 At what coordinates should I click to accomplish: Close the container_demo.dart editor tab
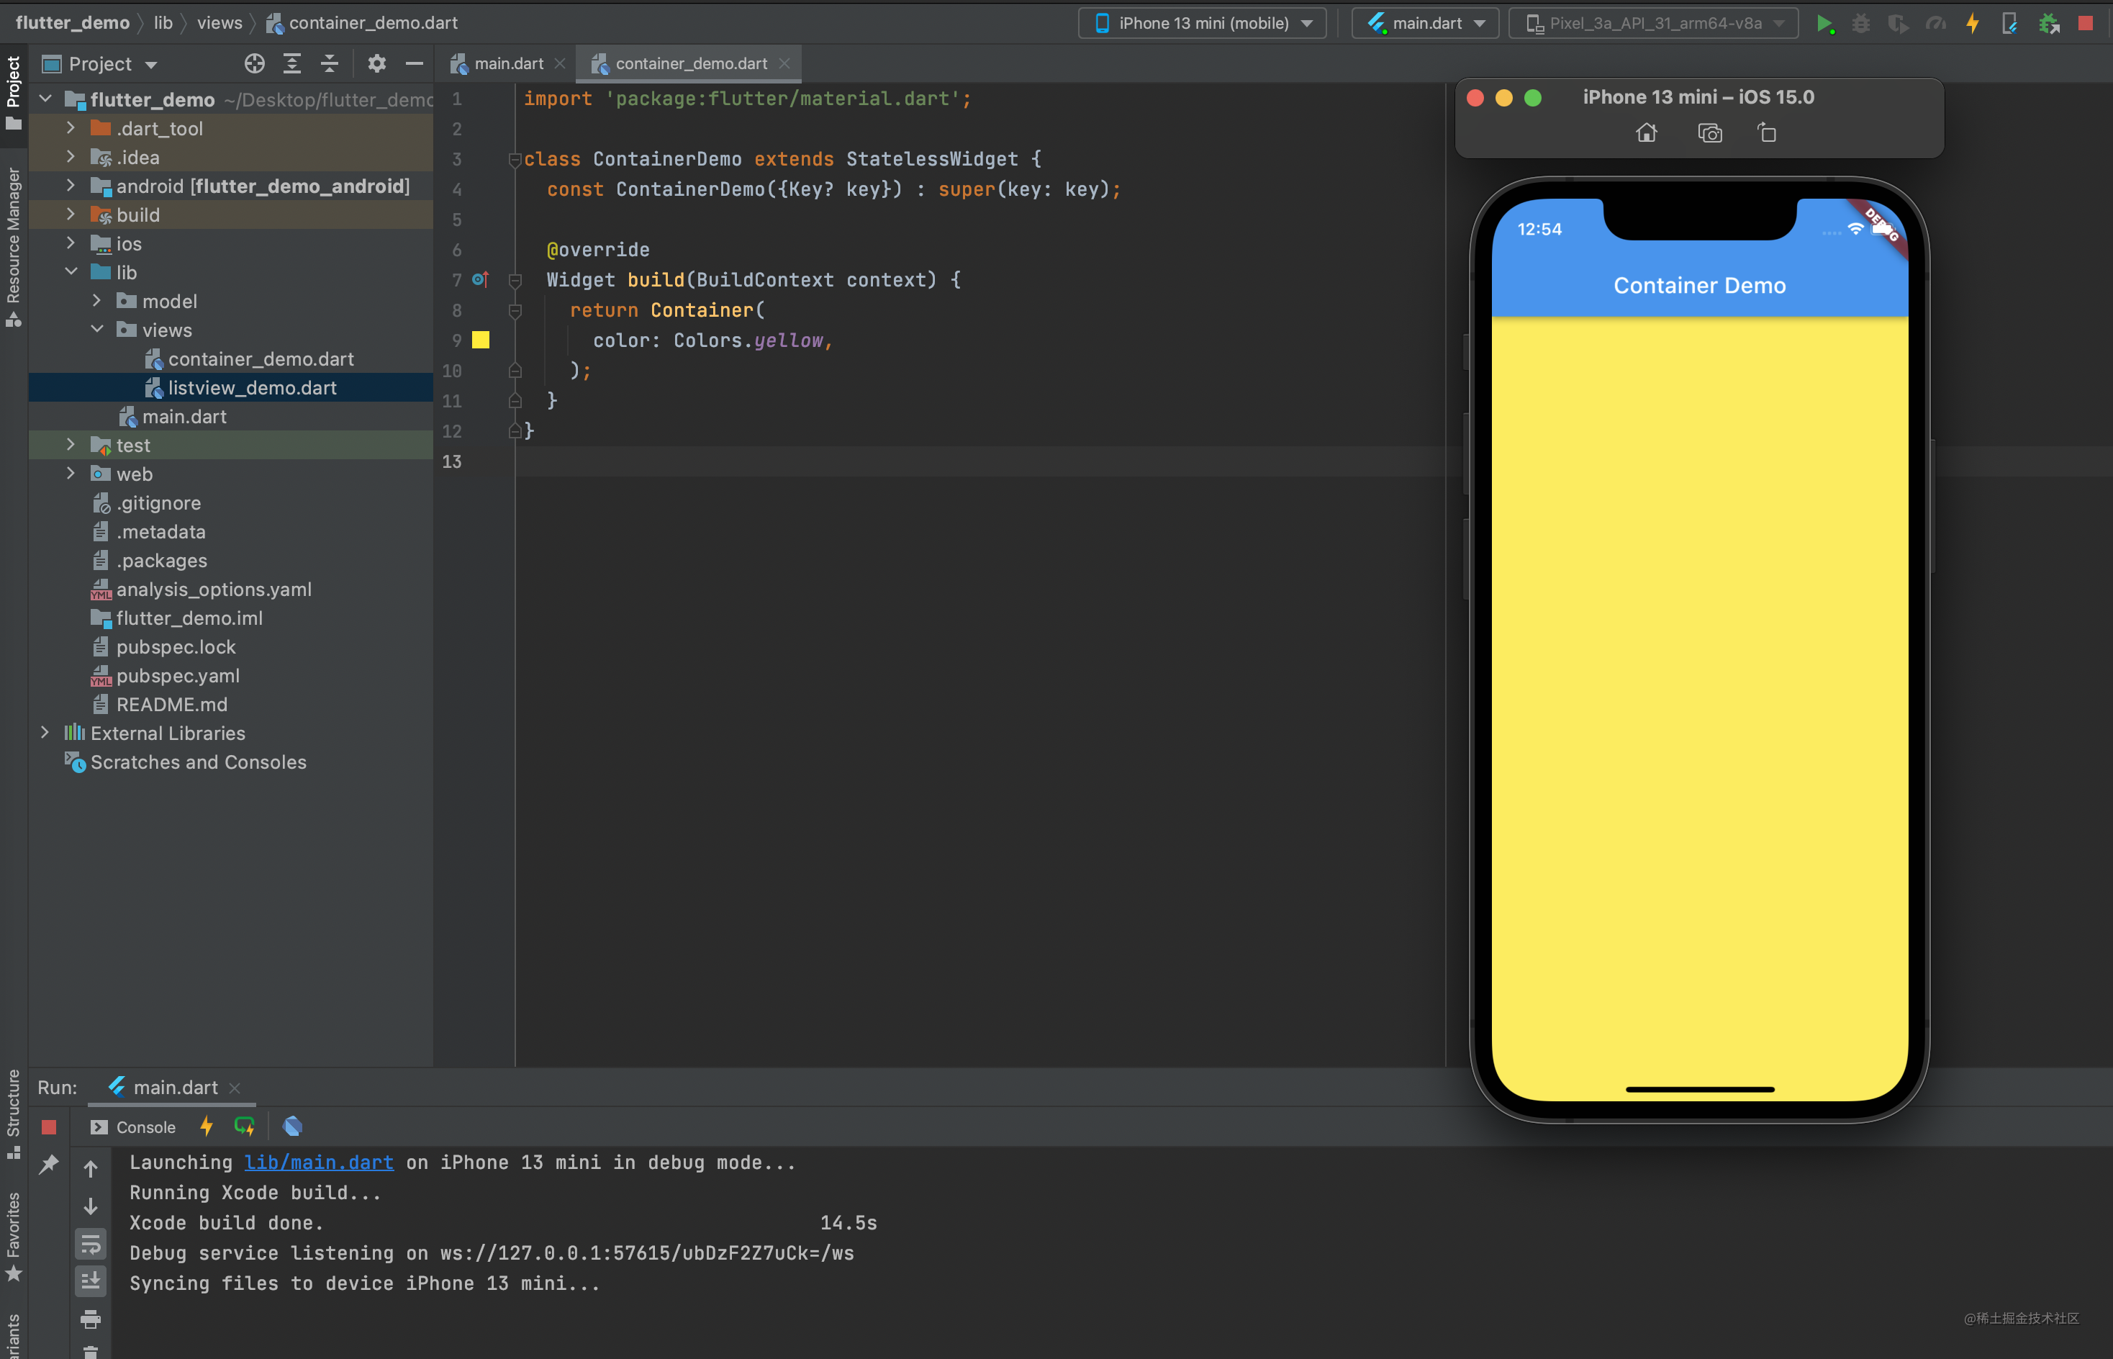(784, 63)
